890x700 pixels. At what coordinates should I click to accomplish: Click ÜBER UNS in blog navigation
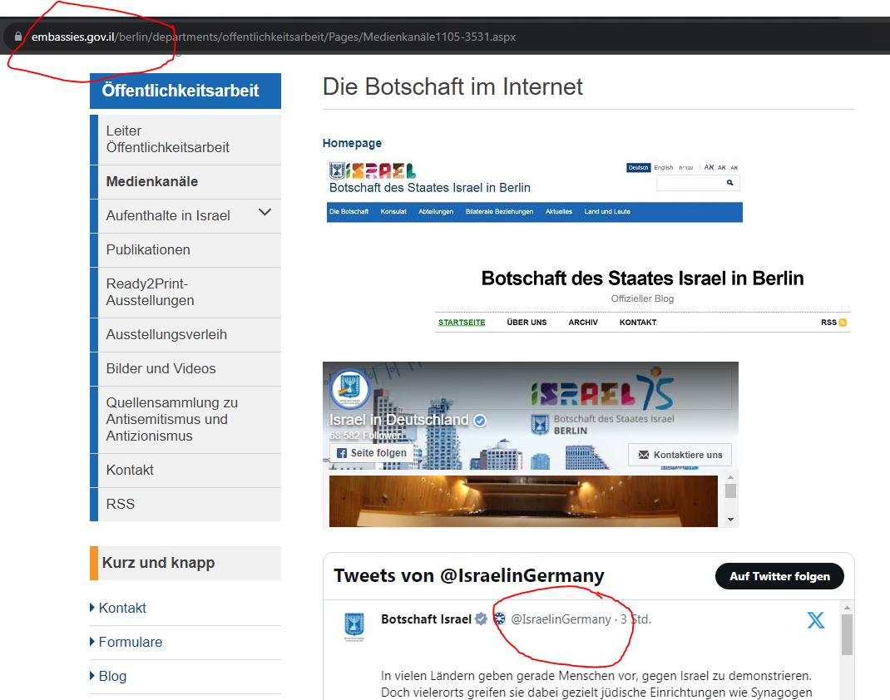(x=527, y=323)
